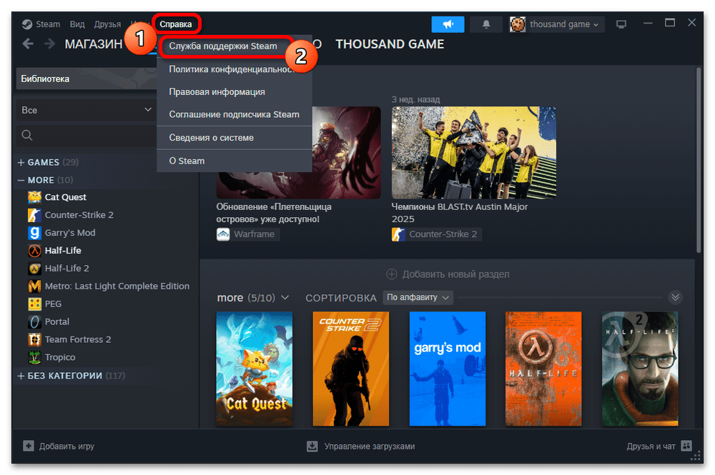
Task: Click the Steam logo icon in menu bar
Action: point(27,24)
